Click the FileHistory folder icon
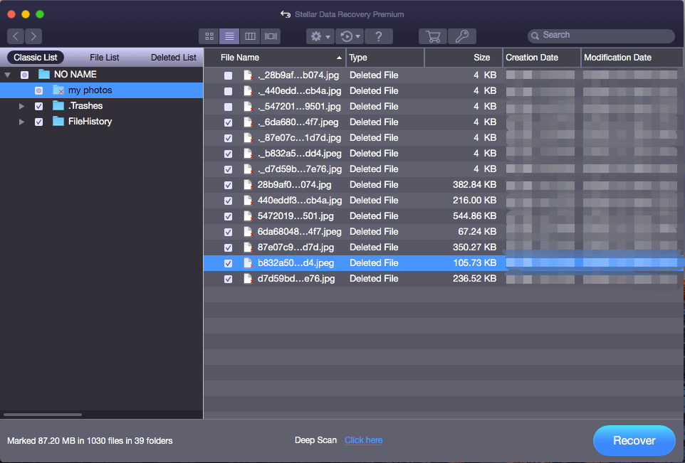This screenshot has width=685, height=463. pyautogui.click(x=58, y=122)
